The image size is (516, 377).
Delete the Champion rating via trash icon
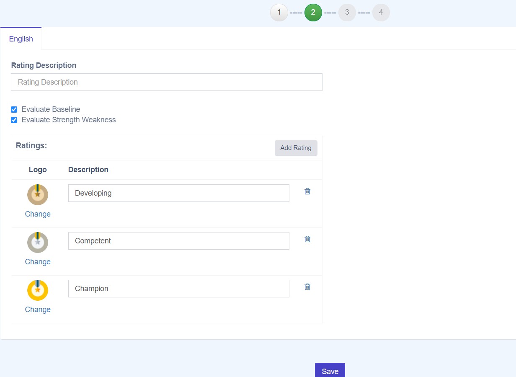pyautogui.click(x=307, y=287)
